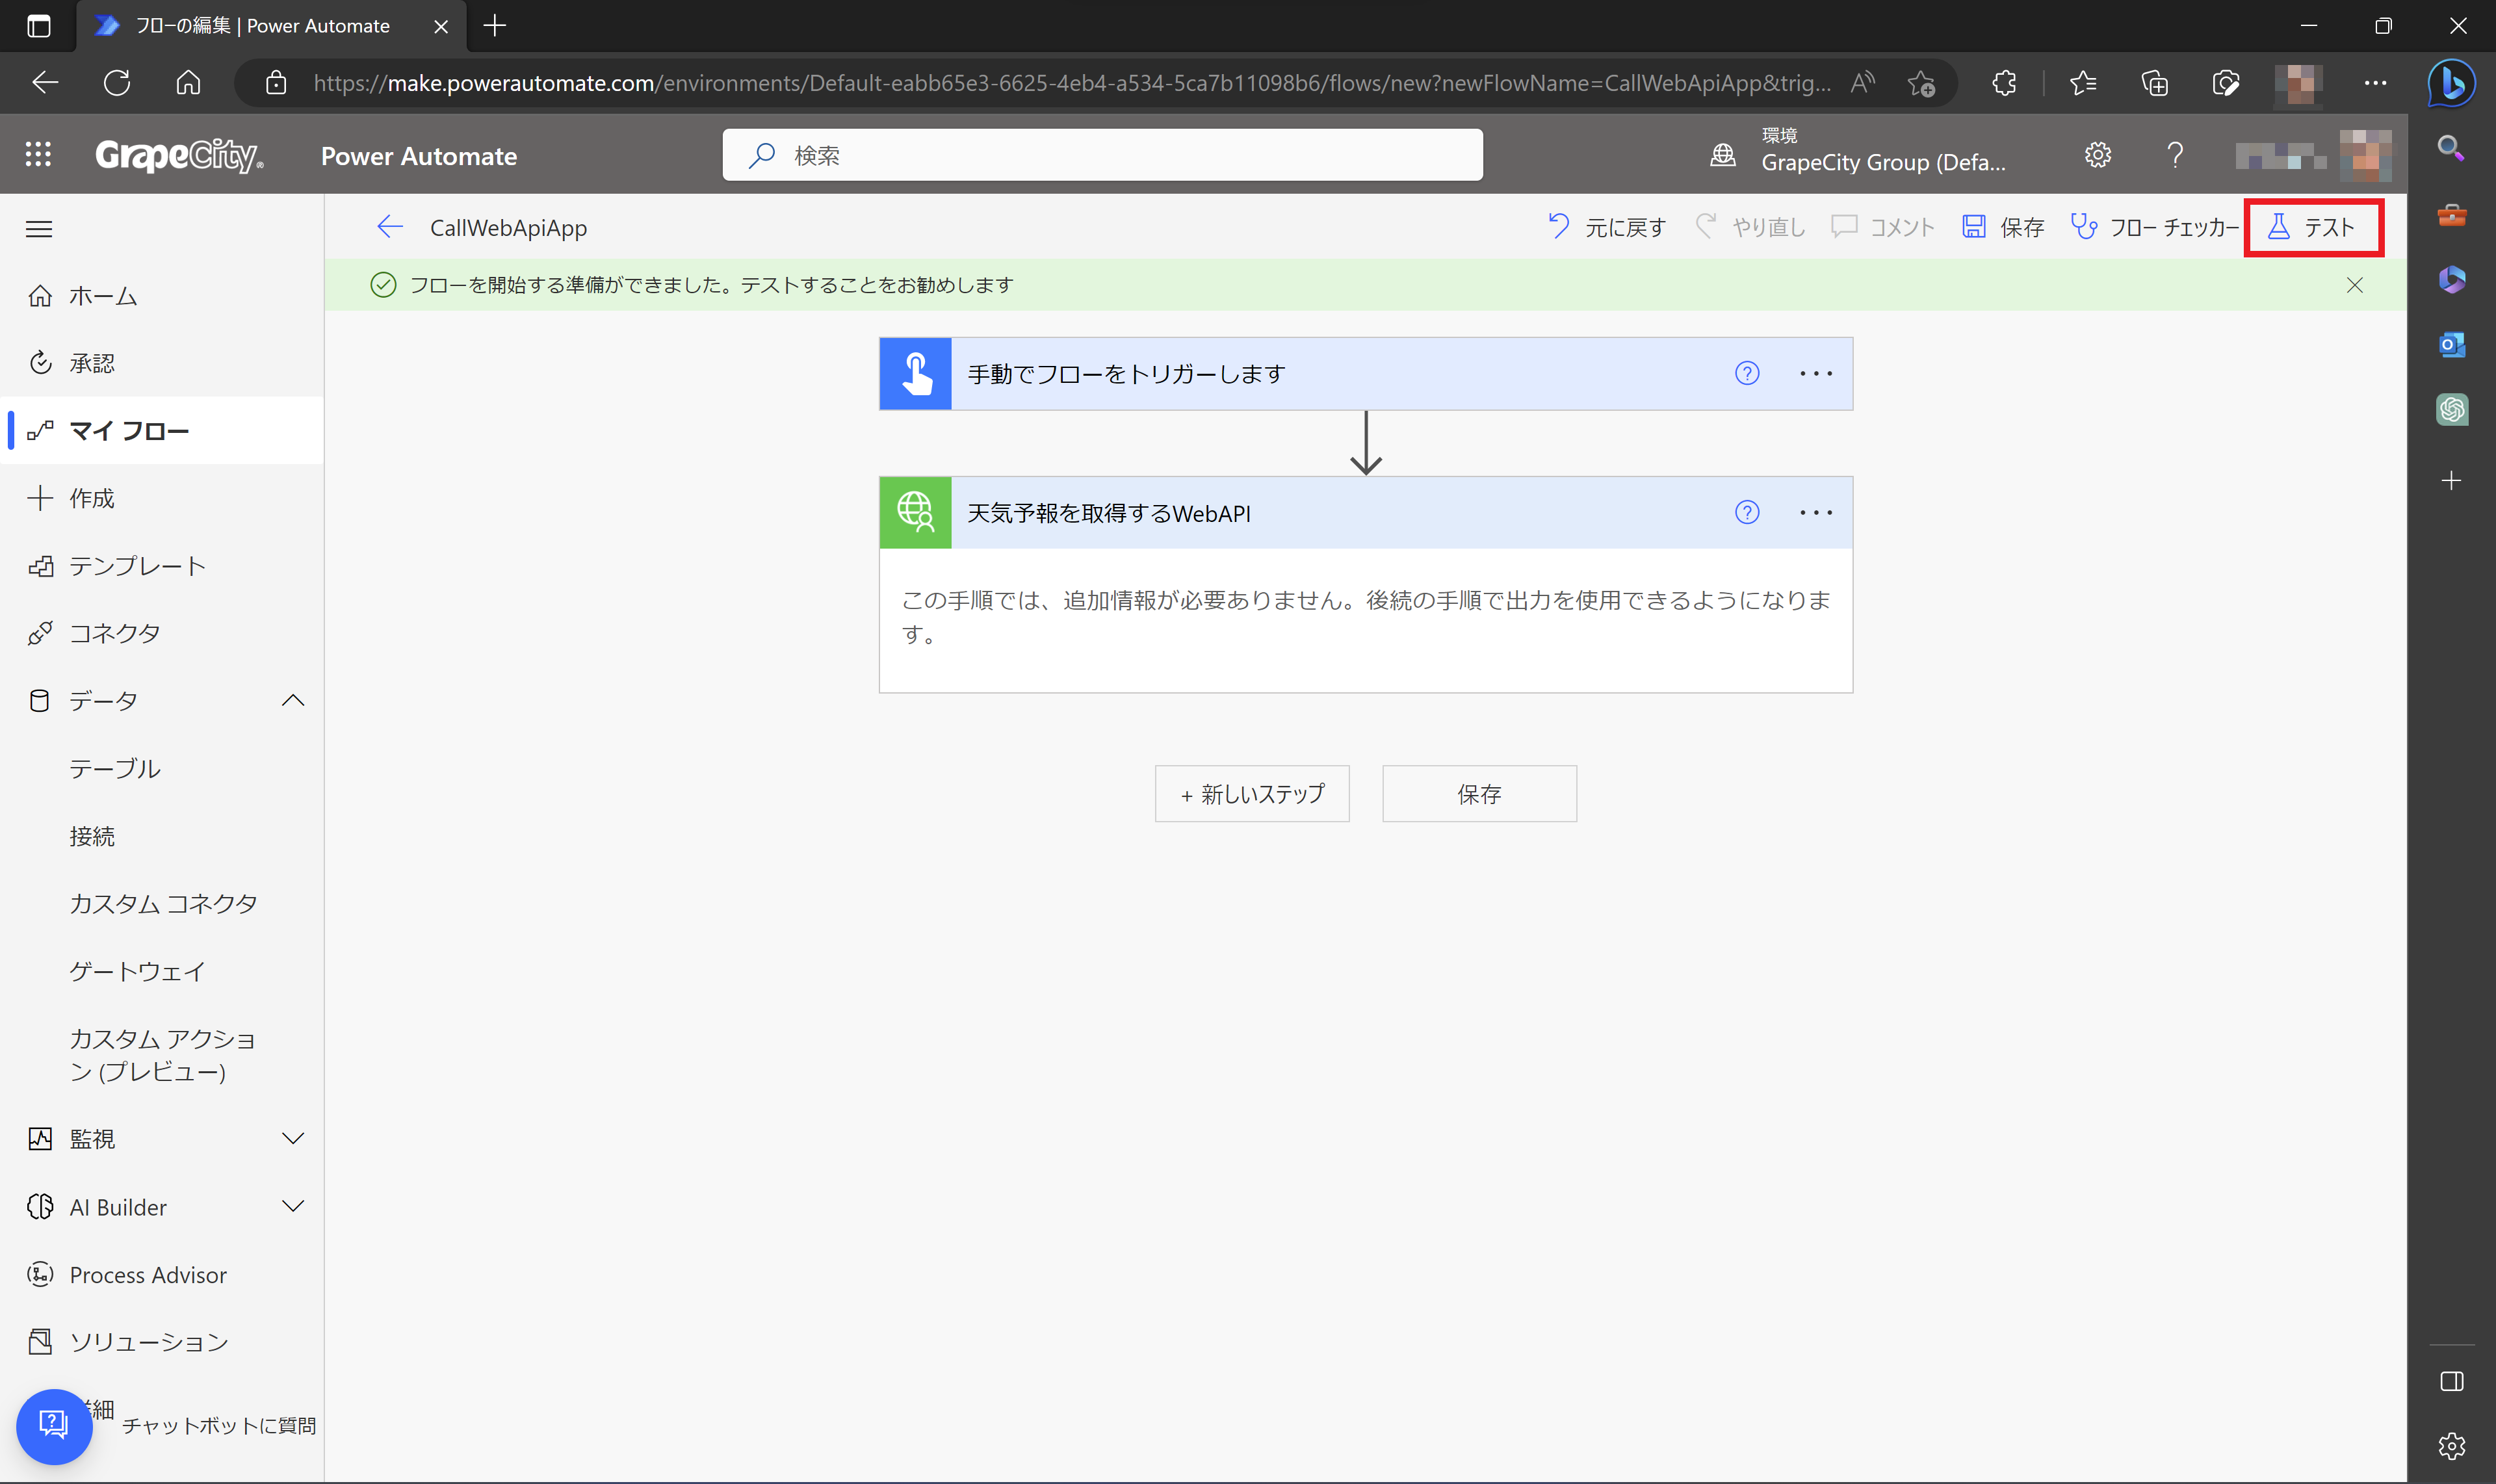This screenshot has width=2496, height=1484.
Task: Click the GrapeCity logo
Action: (180, 155)
